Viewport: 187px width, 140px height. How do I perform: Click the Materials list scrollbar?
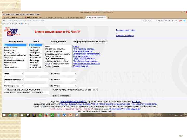pos(27,56)
